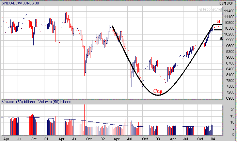Select the 15 volume axis label
237x142 pixels.
232,116
